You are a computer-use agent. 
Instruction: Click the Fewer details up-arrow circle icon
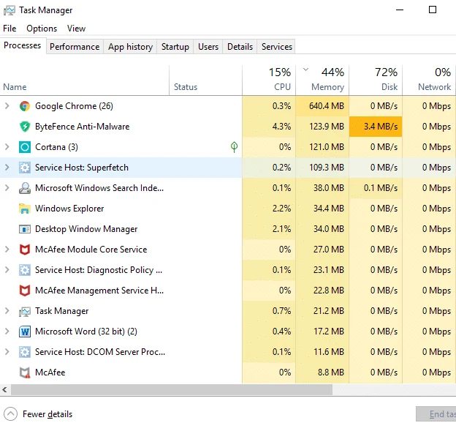click(10, 413)
